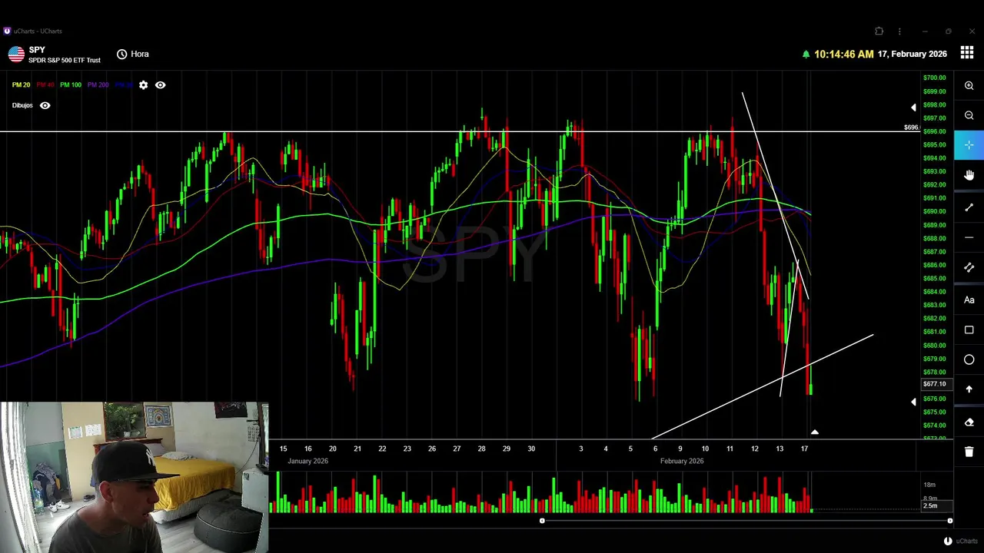Click the lower price axis arrow marker
Screen dimensions: 984x553
click(913, 402)
